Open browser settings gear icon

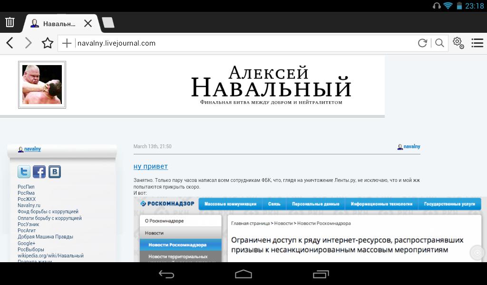(x=458, y=43)
